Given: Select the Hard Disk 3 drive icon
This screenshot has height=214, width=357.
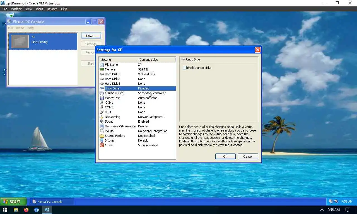Looking at the screenshot, I should (x=102, y=84).
